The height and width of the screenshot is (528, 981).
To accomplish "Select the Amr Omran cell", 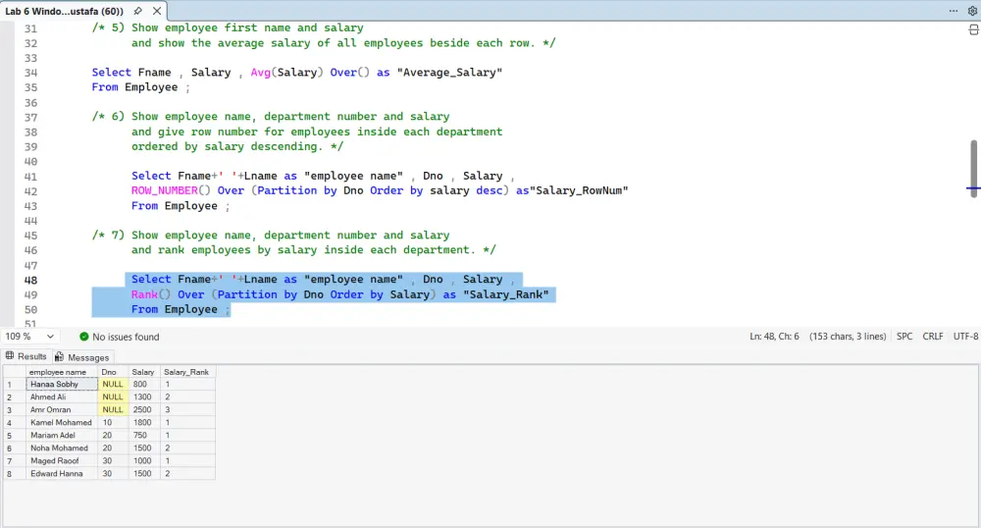I will (62, 410).
